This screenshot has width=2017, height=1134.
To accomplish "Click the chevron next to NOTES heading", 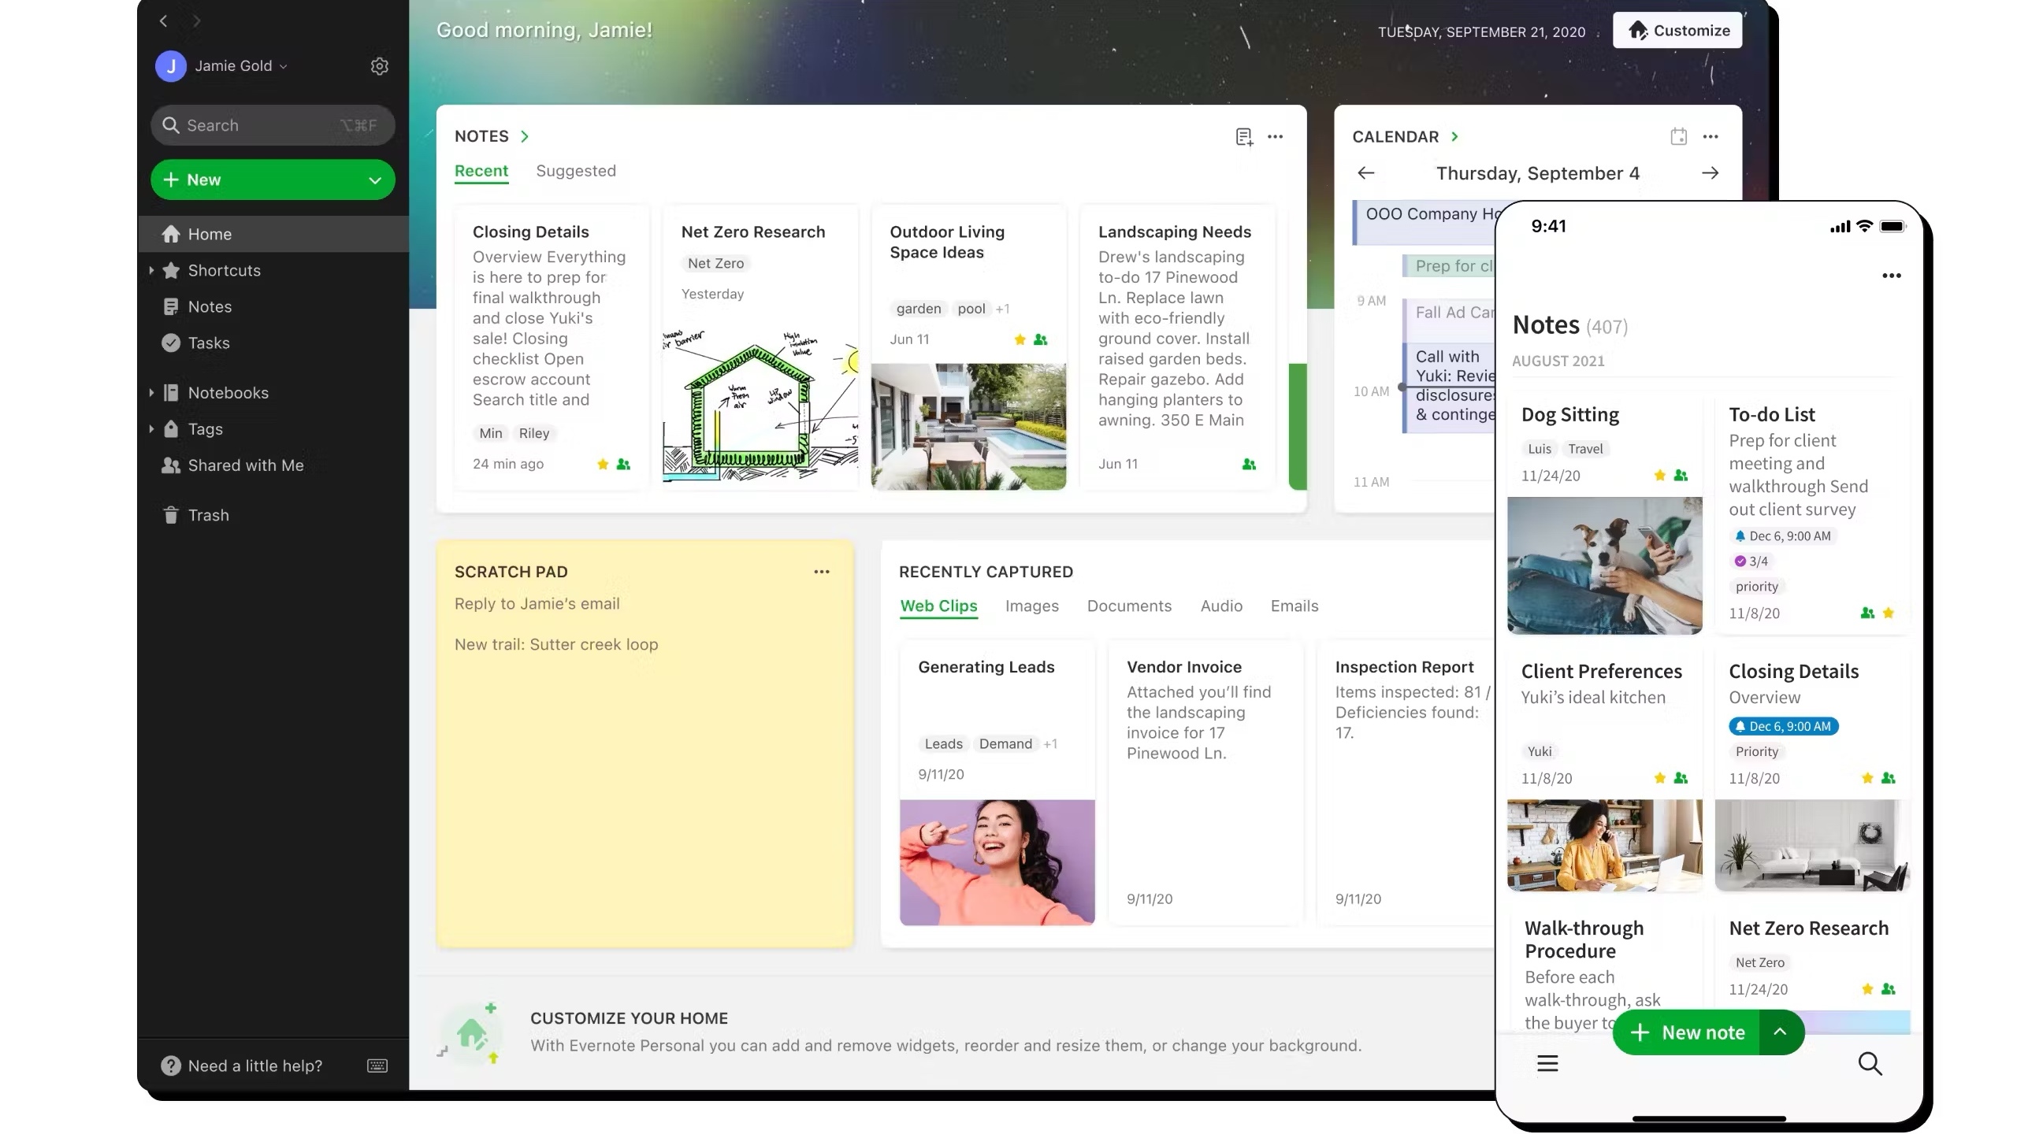I will point(525,137).
